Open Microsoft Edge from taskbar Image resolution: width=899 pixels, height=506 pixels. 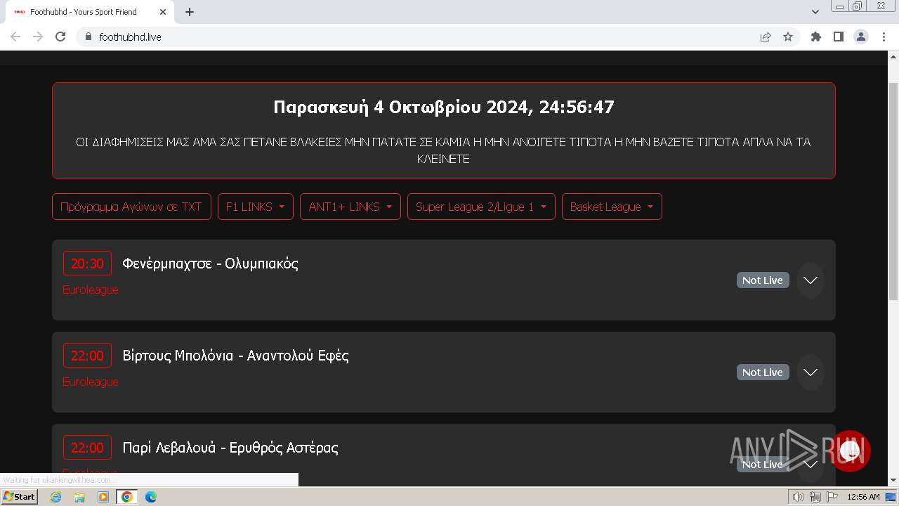pyautogui.click(x=151, y=497)
